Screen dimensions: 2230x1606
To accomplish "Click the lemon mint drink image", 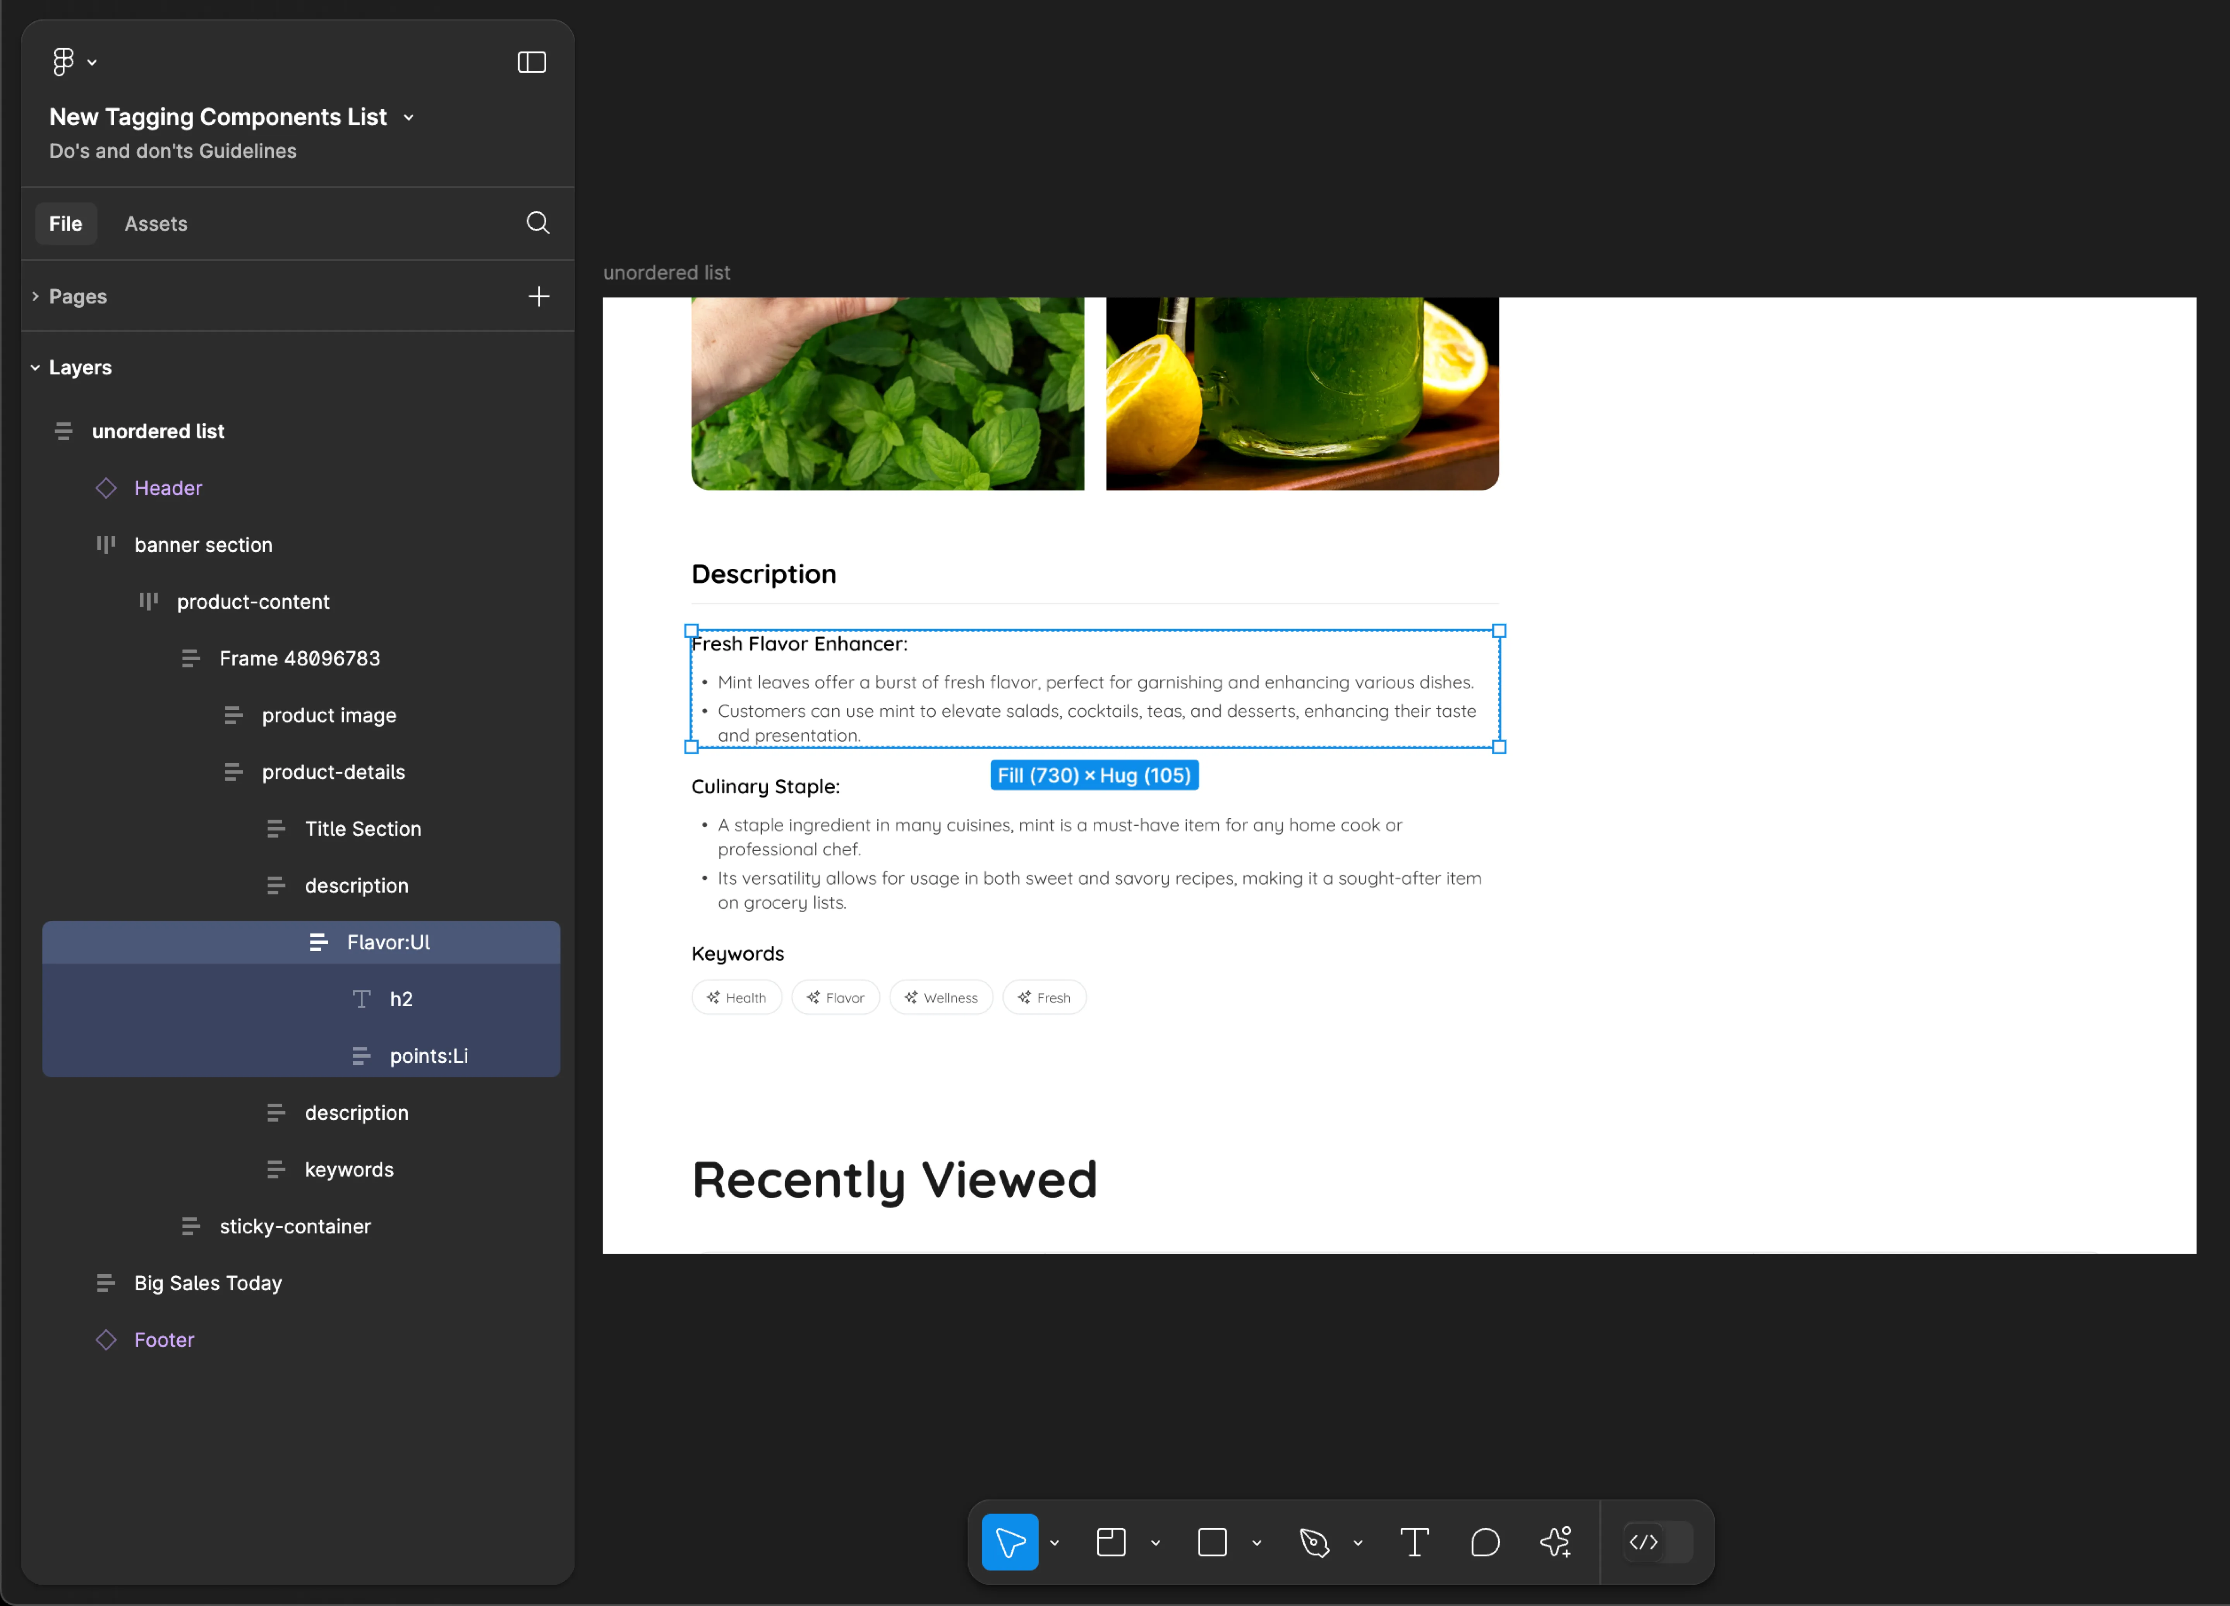I will coord(1302,393).
